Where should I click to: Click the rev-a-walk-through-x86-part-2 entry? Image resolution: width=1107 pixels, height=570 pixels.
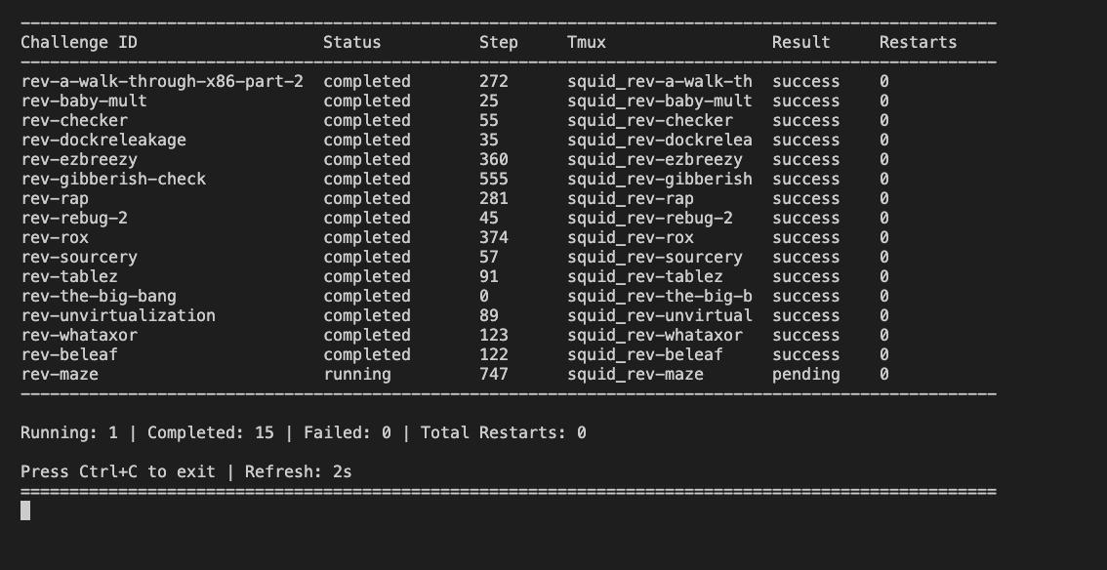point(162,81)
